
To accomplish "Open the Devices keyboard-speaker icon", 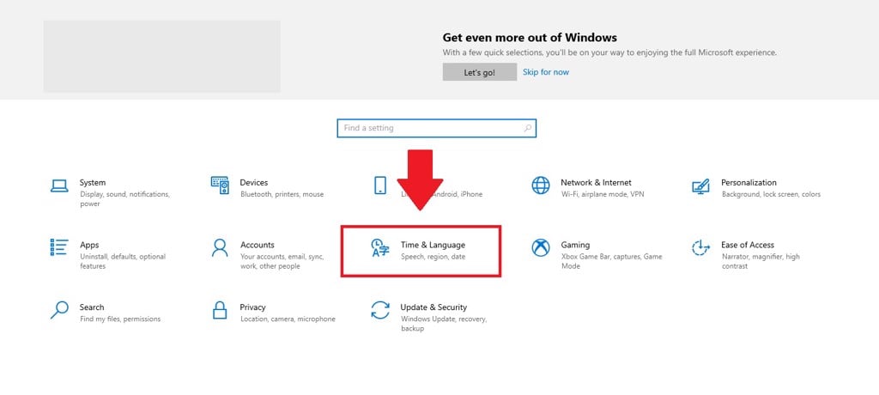I will click(x=220, y=185).
